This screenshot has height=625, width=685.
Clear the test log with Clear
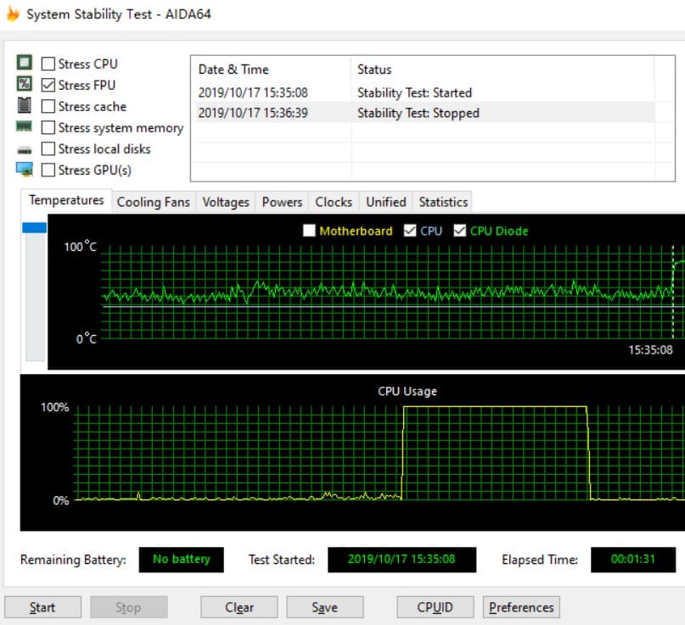tap(239, 607)
